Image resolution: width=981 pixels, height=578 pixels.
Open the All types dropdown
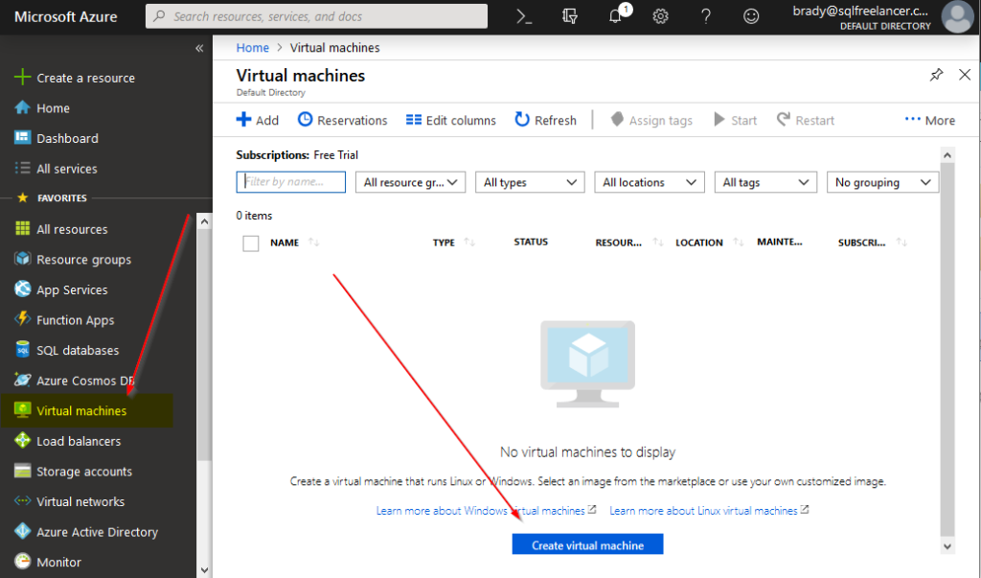click(x=529, y=182)
